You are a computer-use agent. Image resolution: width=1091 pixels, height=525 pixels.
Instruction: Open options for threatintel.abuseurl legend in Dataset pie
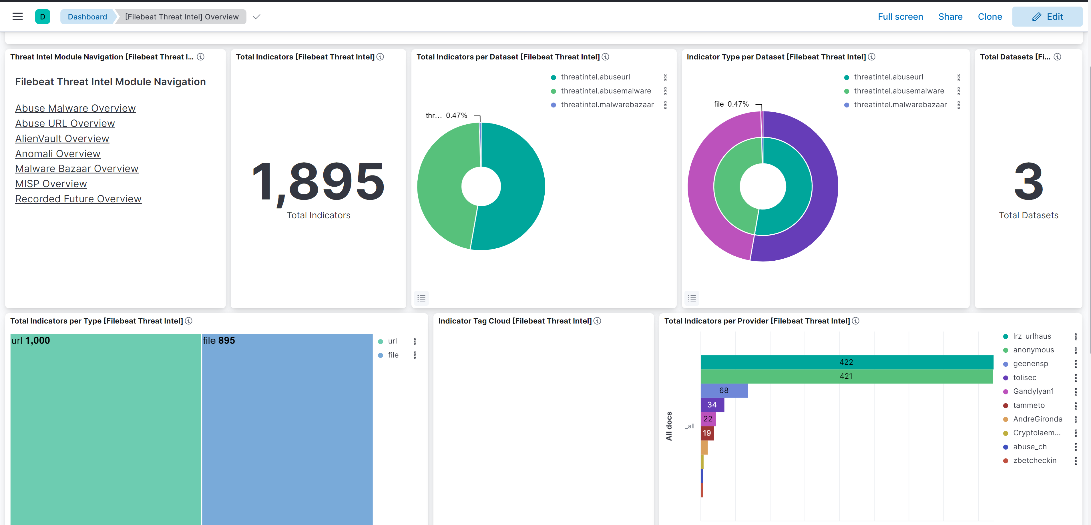[x=665, y=77]
